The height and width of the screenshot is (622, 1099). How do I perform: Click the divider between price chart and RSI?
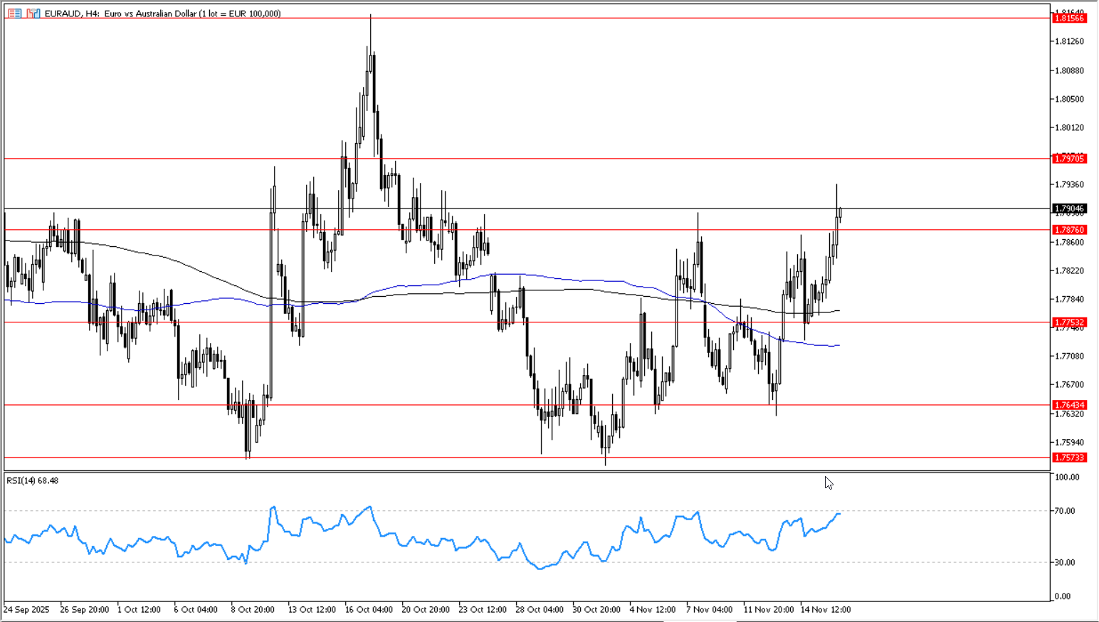point(527,471)
